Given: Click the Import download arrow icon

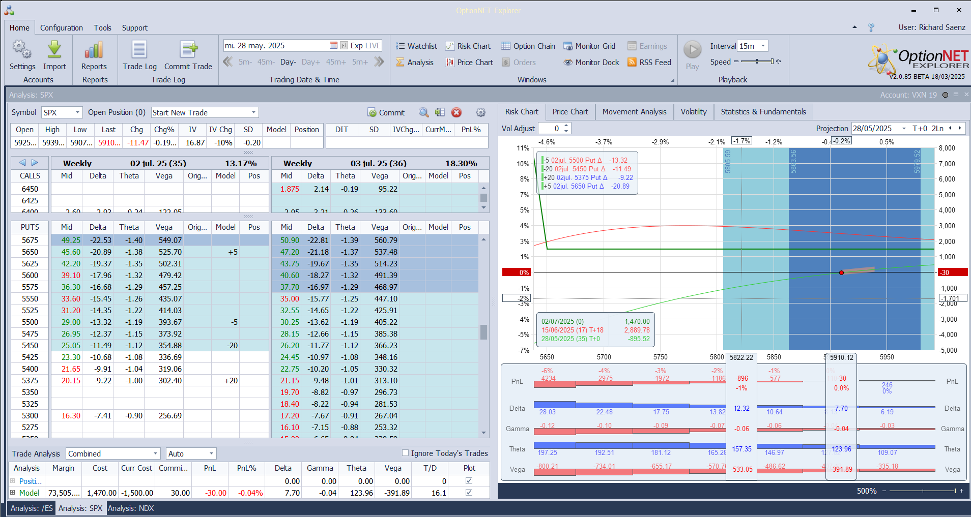Looking at the screenshot, I should coord(54,49).
